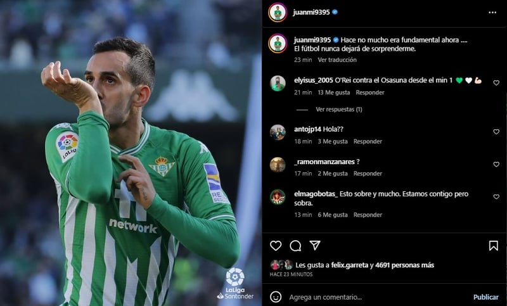The image size is (507, 306).
Task: Like elmagobotas_ comment heart
Action: point(496,197)
